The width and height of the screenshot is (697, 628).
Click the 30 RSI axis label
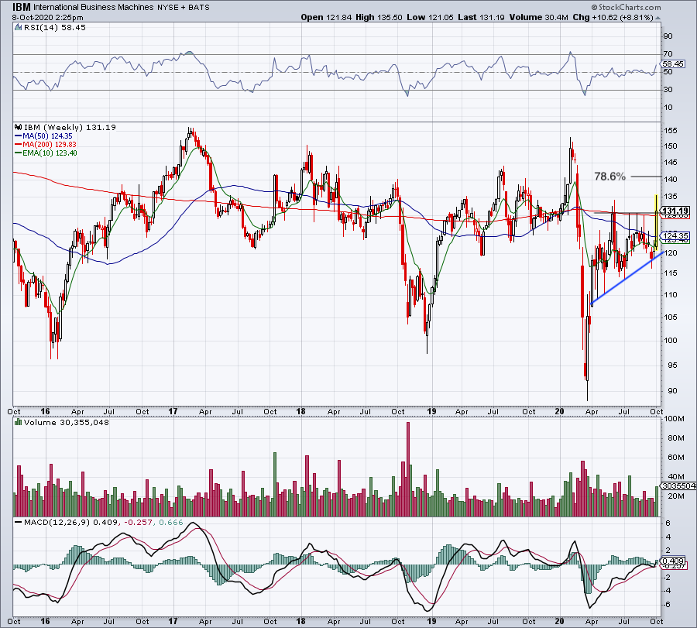point(668,90)
